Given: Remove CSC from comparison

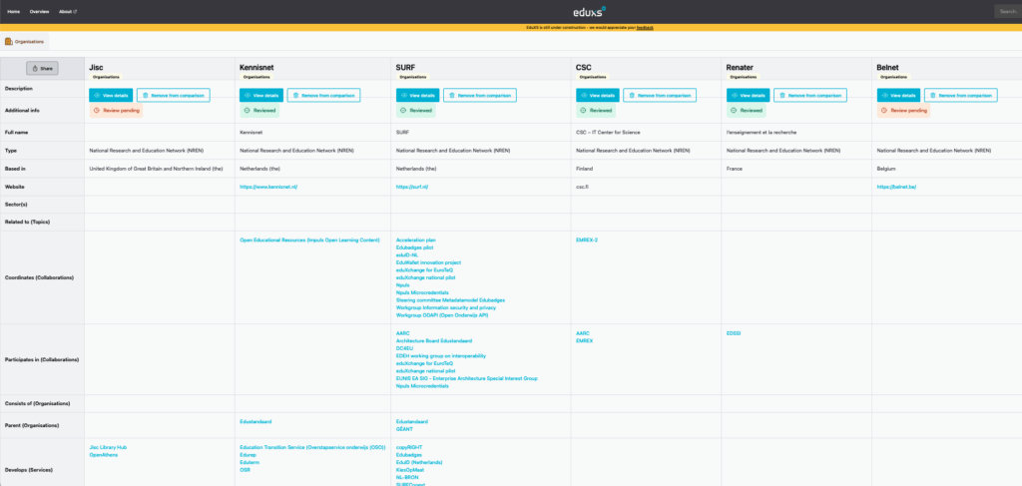Looking at the screenshot, I should point(660,95).
